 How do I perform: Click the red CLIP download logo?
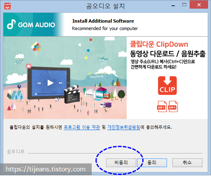pyautogui.click(x=167, y=86)
